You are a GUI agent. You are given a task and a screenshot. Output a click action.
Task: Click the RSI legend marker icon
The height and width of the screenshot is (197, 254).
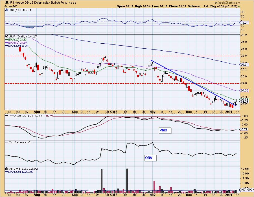coord(7,10)
